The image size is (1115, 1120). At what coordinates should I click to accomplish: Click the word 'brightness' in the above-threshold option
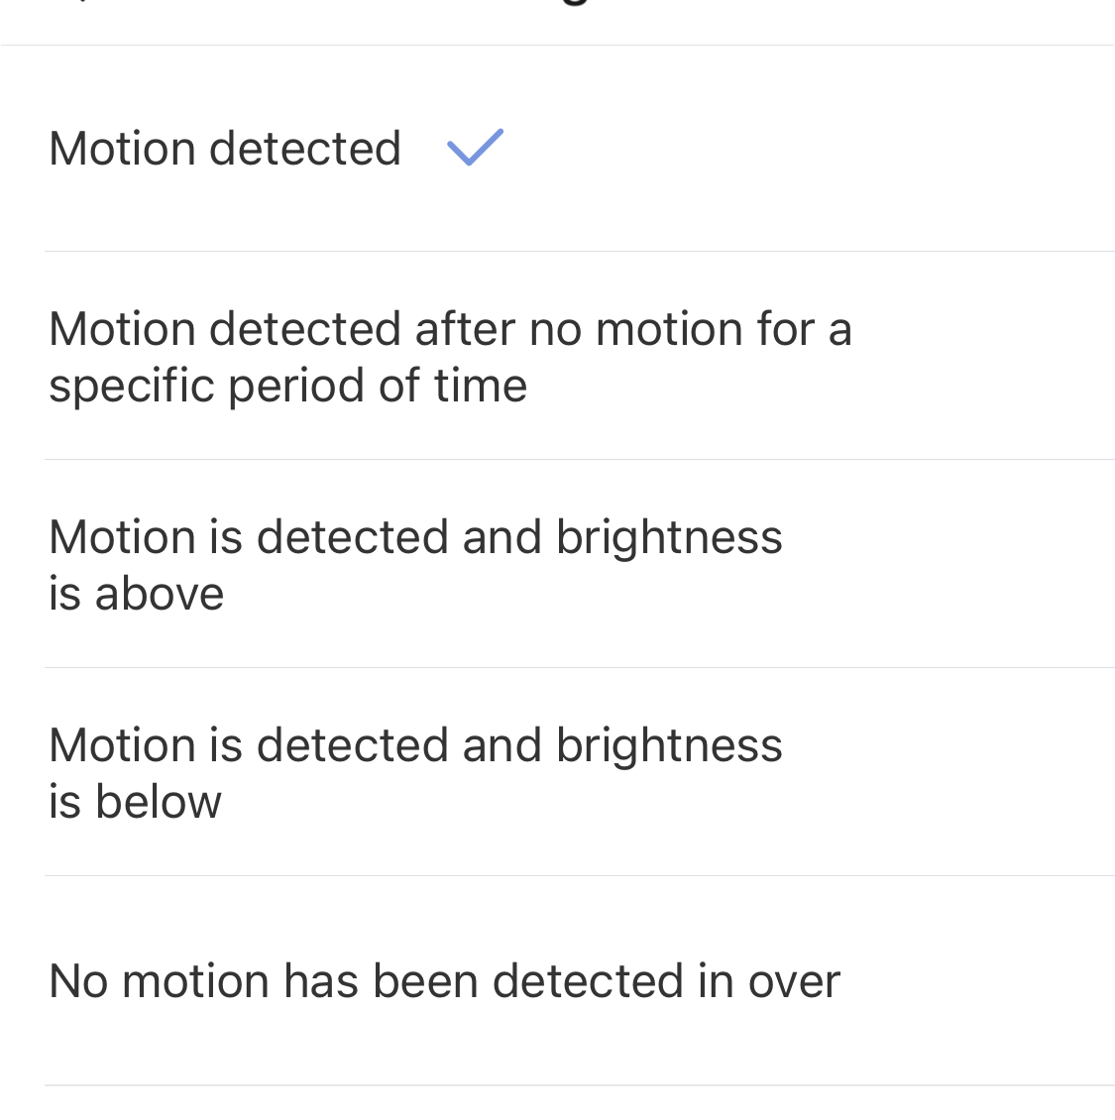669,537
